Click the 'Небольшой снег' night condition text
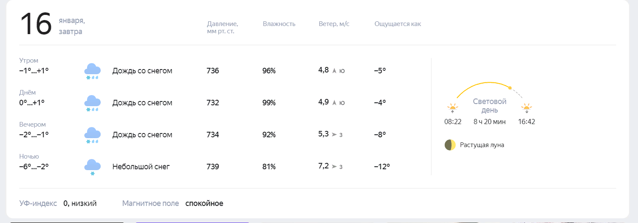Viewport: 638px width, 223px height. (141, 167)
